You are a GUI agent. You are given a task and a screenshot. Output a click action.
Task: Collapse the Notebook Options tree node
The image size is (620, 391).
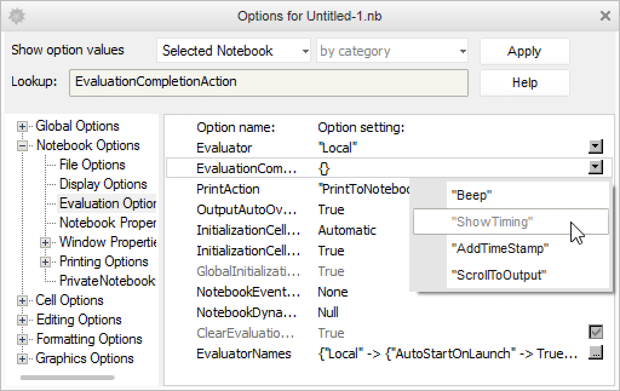pyautogui.click(x=23, y=146)
